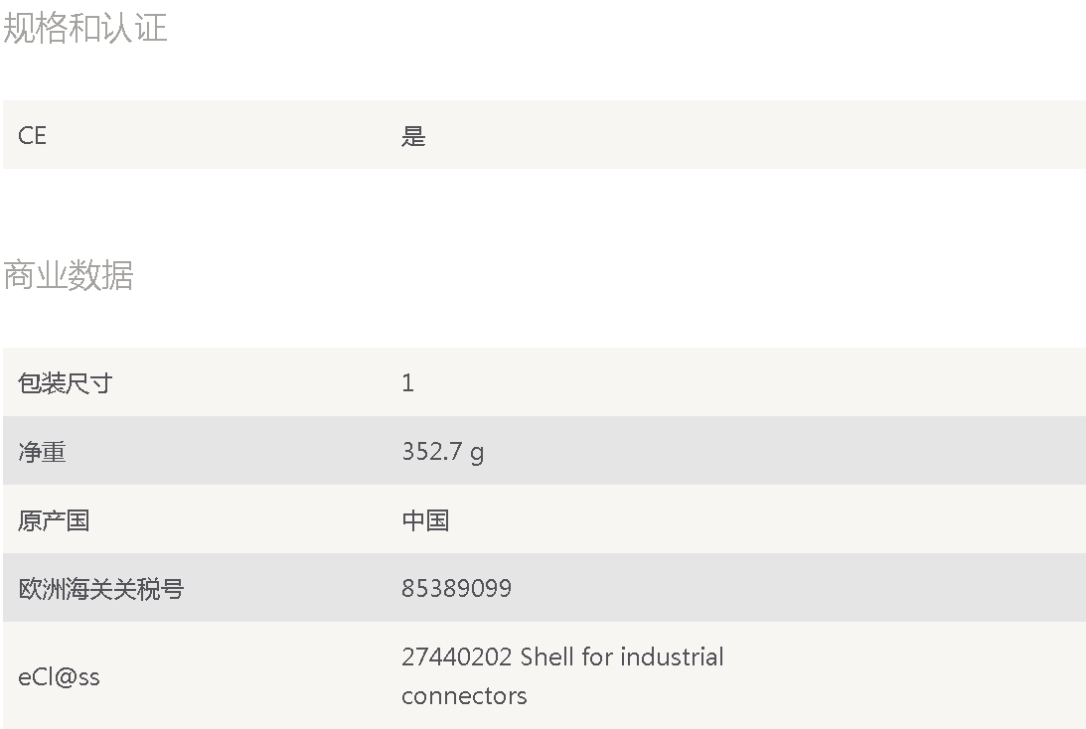Click empty area of the CE row
1086x729 pixels.
[x=762, y=135]
